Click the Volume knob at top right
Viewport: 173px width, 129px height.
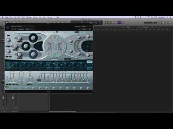(x=88, y=36)
